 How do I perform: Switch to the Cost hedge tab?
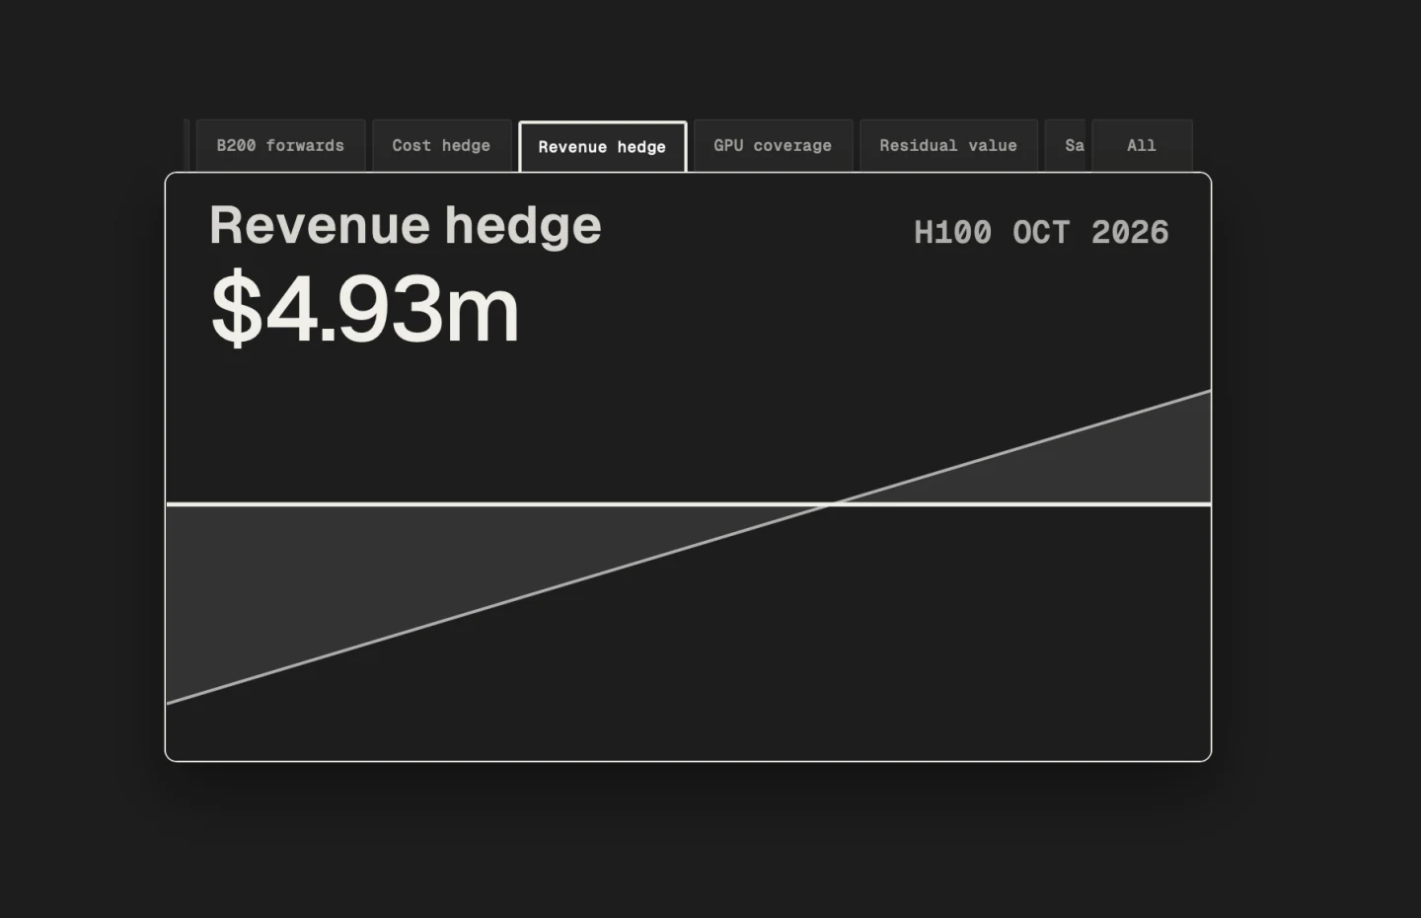click(441, 146)
